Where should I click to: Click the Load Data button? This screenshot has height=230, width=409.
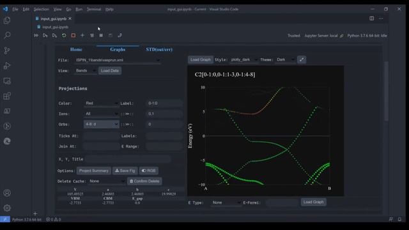(110, 70)
